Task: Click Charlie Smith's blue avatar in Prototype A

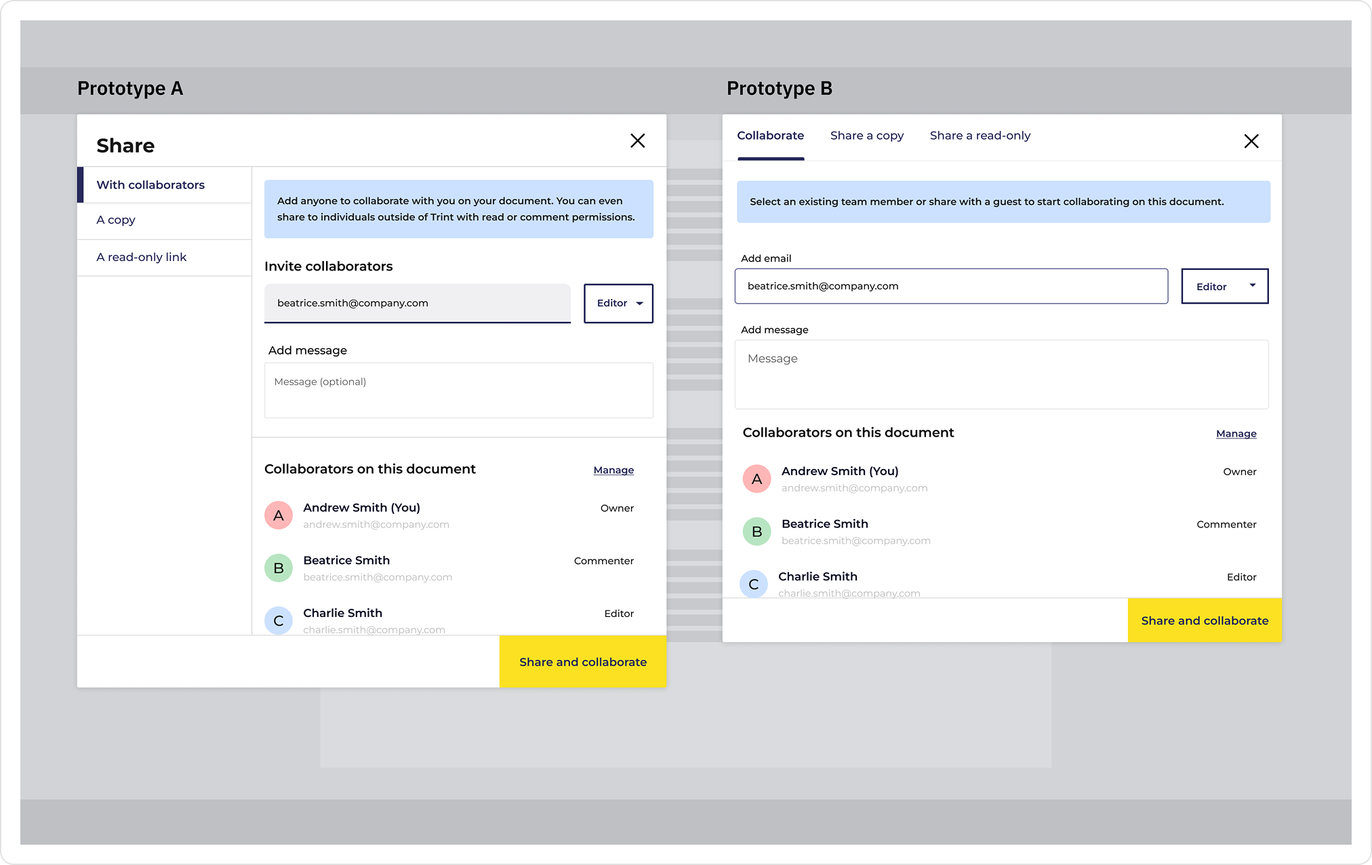Action: 278,620
